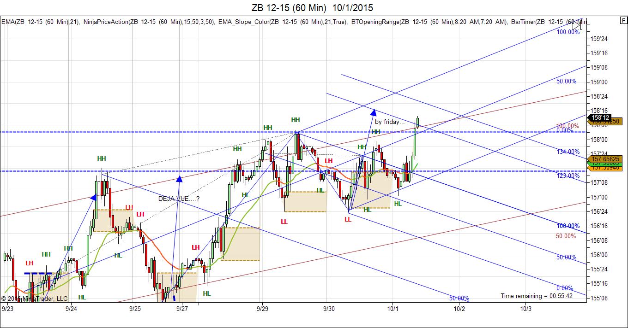Select the NinjaPriceAction indicator label

click(x=150, y=22)
